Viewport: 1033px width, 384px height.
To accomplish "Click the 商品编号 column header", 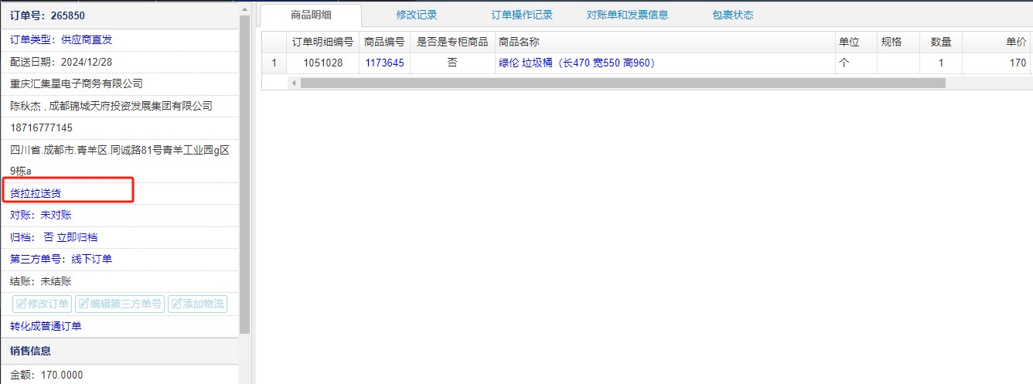I will (384, 42).
